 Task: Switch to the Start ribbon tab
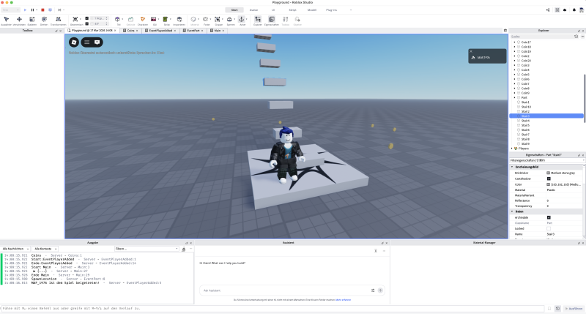(234, 10)
